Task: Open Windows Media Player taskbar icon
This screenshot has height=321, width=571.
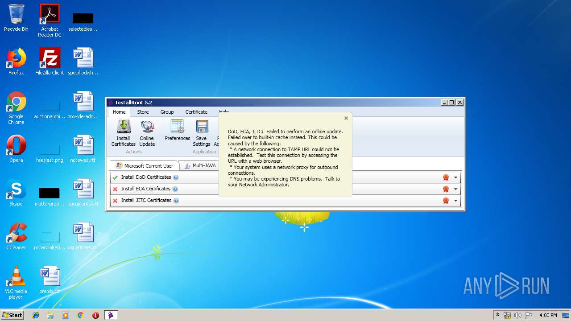Action: pyautogui.click(x=66, y=315)
